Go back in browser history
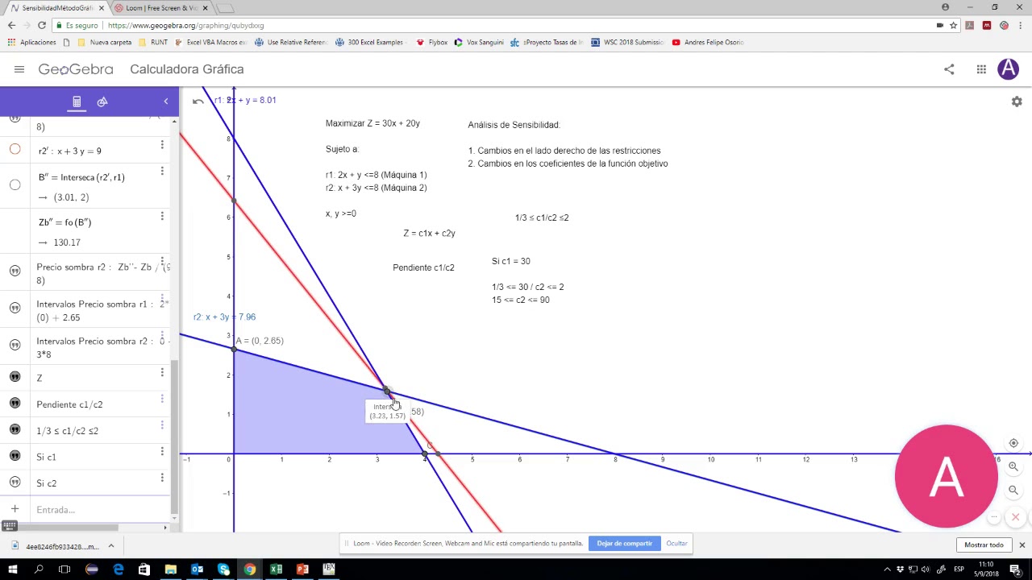 [11, 25]
